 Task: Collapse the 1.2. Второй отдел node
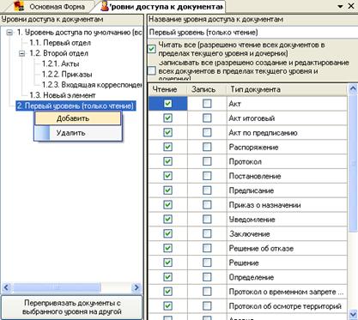pos(22,53)
